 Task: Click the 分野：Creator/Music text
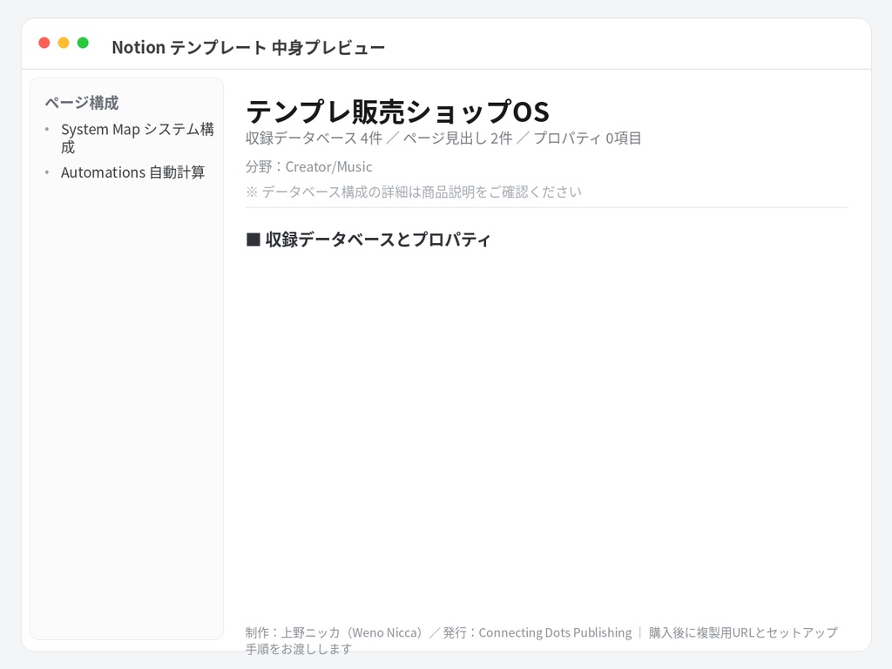coord(309,166)
